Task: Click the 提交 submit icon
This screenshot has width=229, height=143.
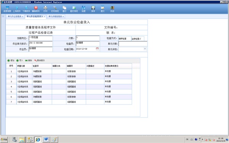Action: pos(103,9)
